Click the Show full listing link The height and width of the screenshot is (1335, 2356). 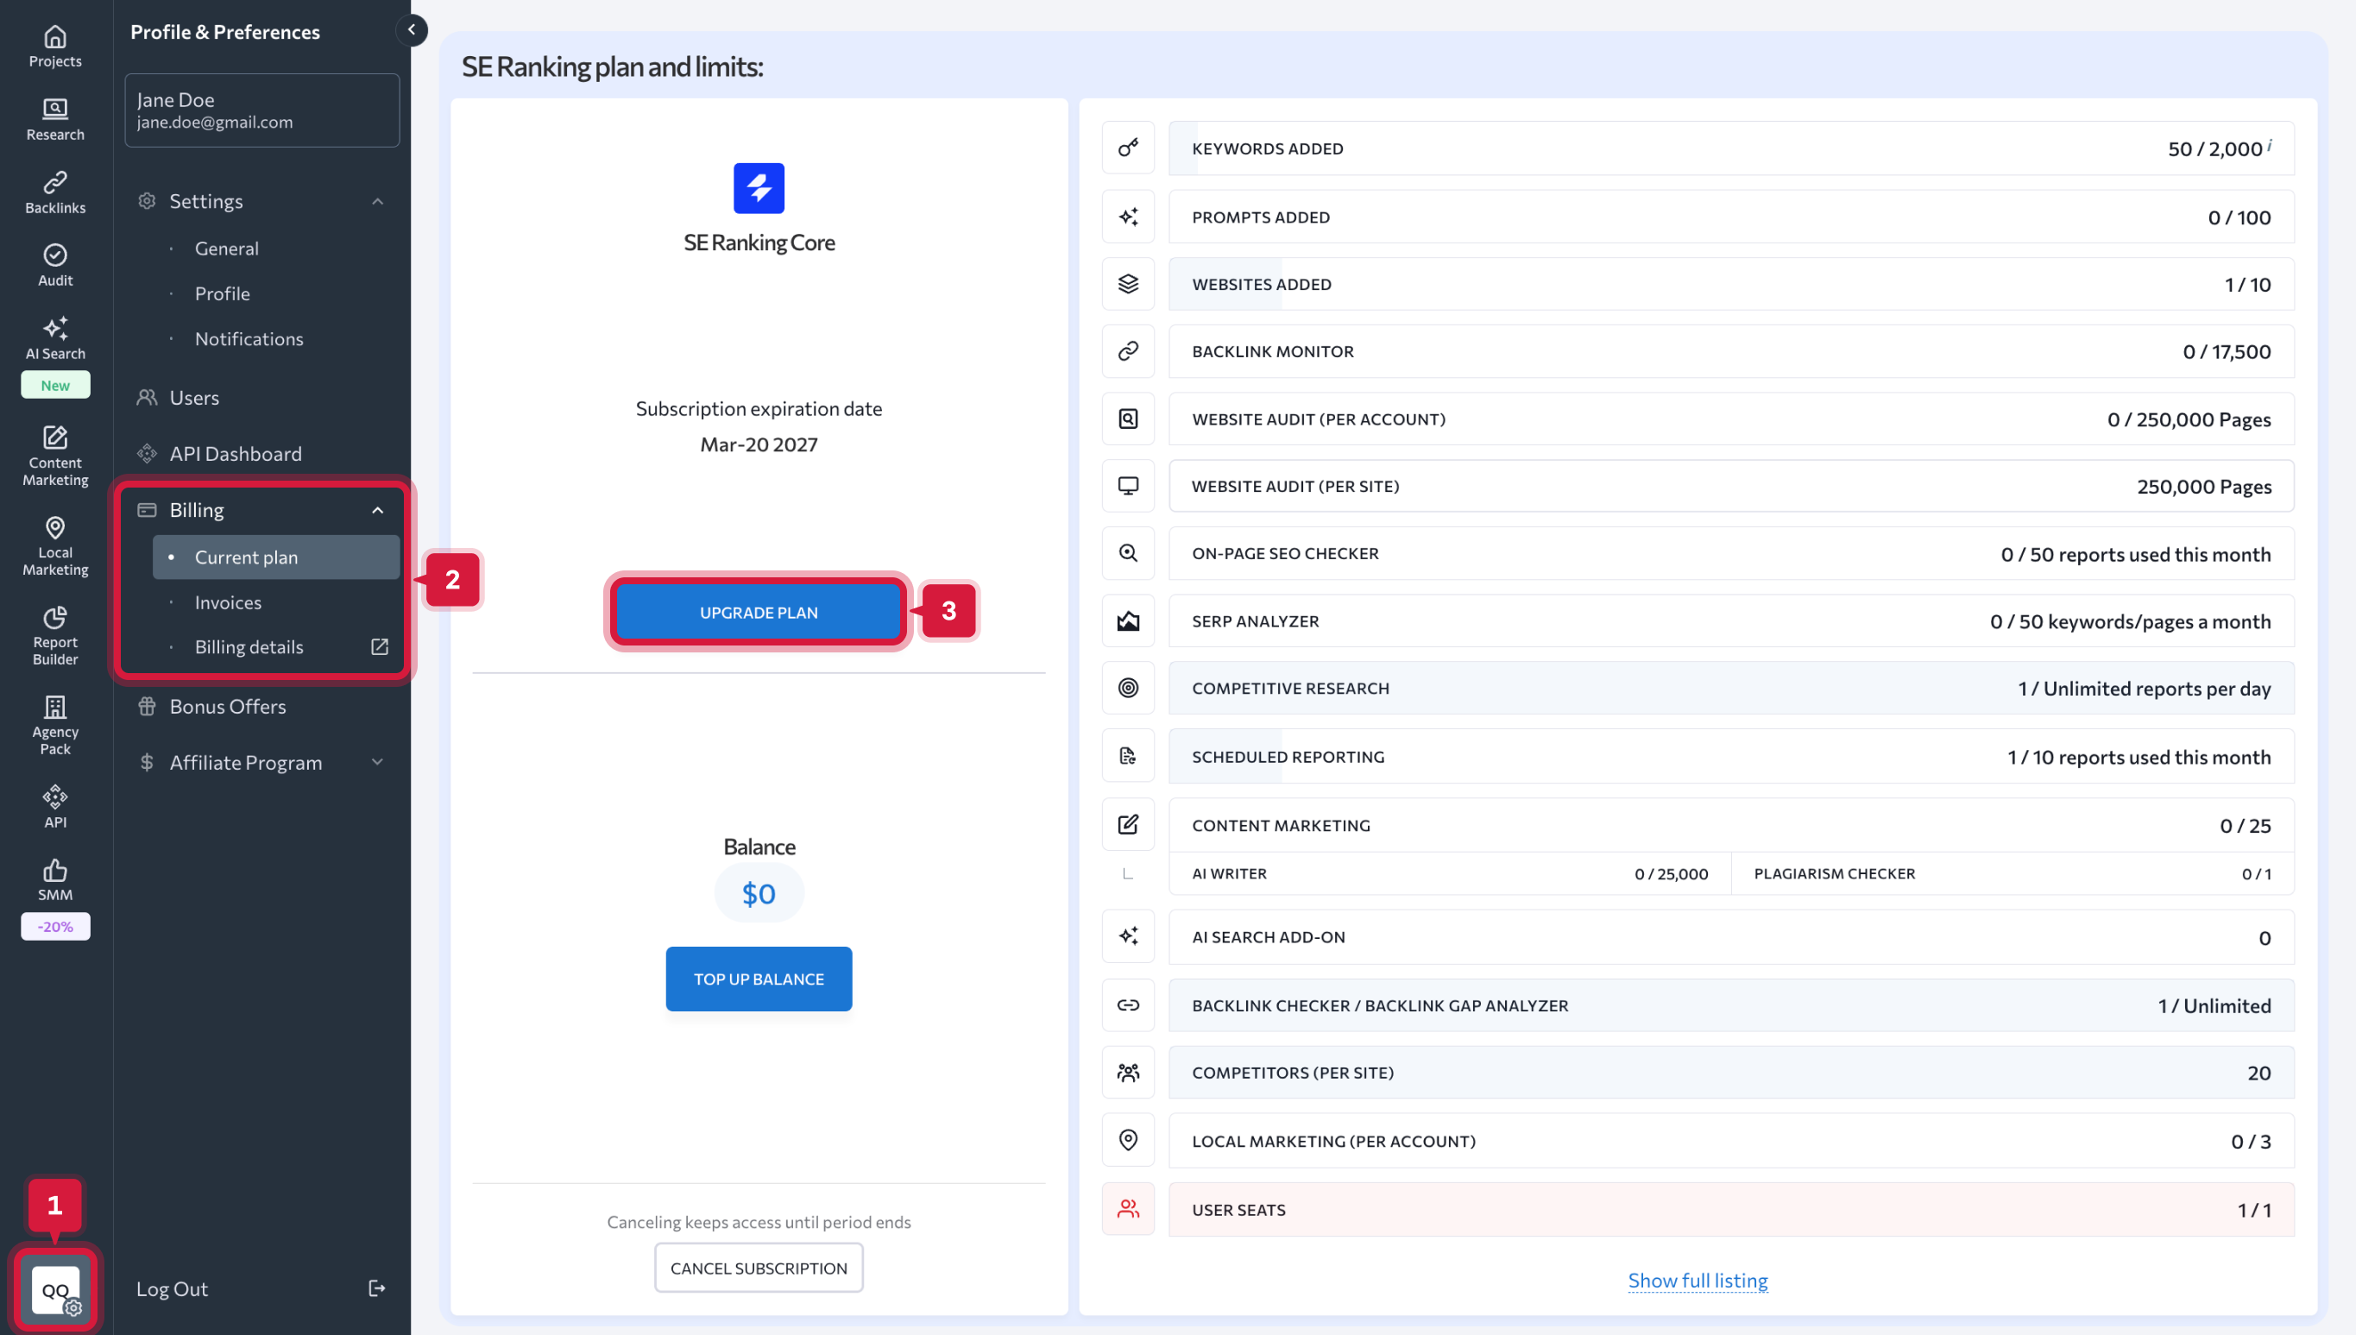coord(1697,1280)
